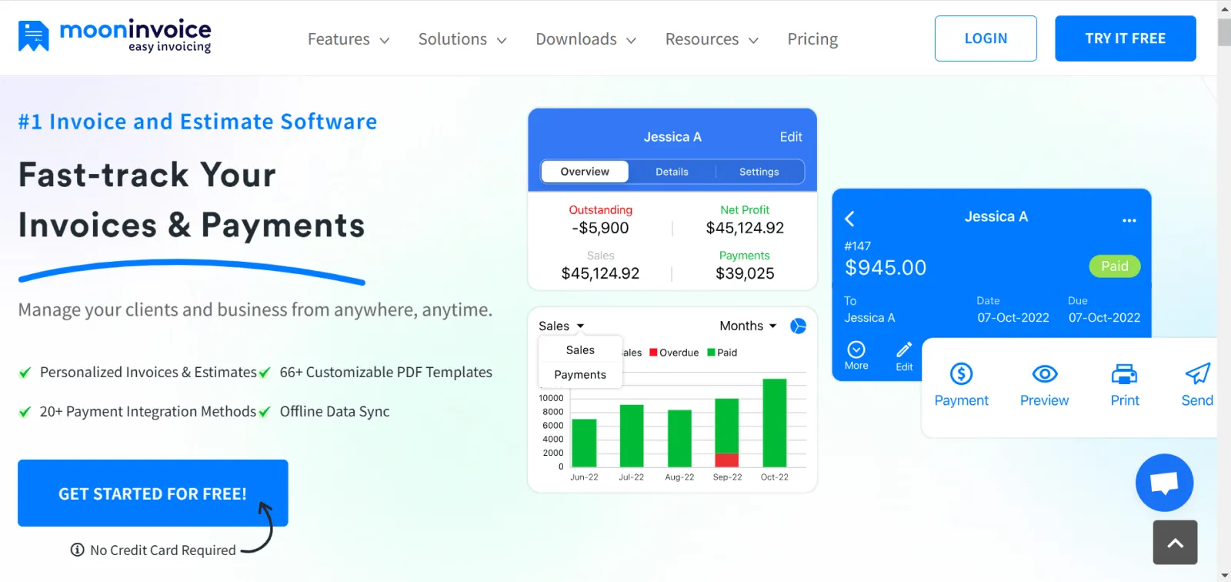Click '66+ Customizable PDF Templates' text
The image size is (1231, 582).
pos(385,372)
